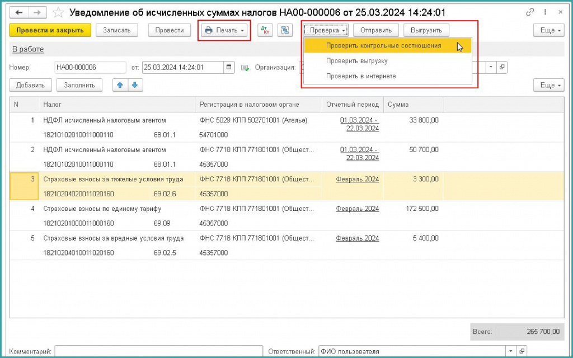Close the notification document window
Viewport: 573px width, 358px height.
tap(561, 12)
